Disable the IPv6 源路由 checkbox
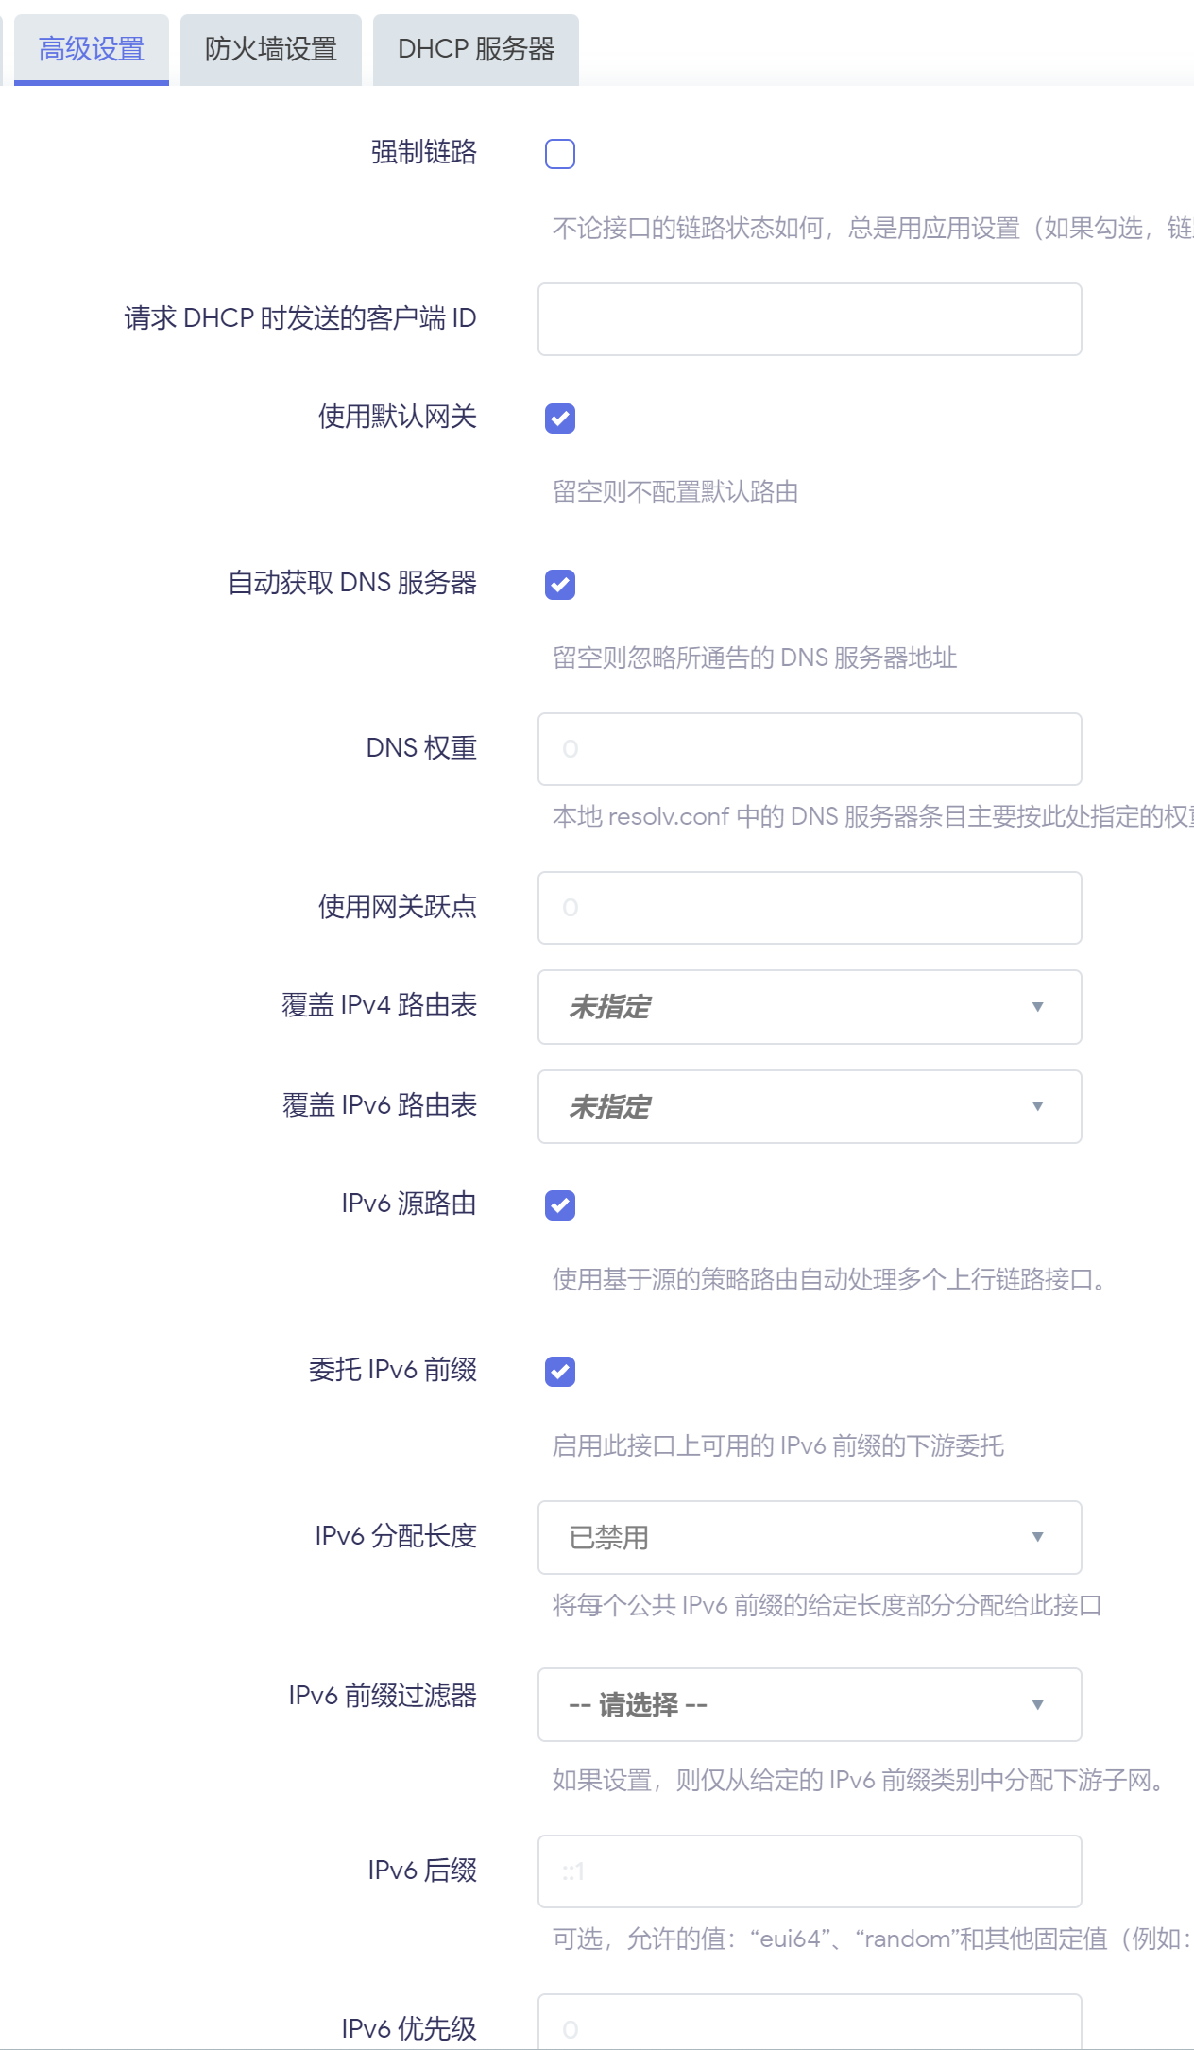Screen dimensions: 1194x2050 pyautogui.click(x=560, y=1204)
